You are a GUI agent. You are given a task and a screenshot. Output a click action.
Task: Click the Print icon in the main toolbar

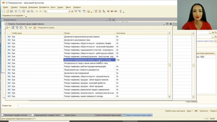[x=28, y=11]
